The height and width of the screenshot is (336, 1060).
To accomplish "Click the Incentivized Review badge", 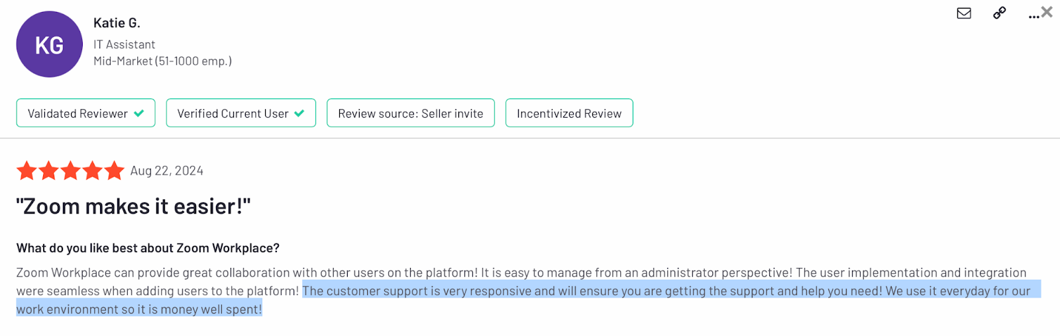I will [569, 113].
